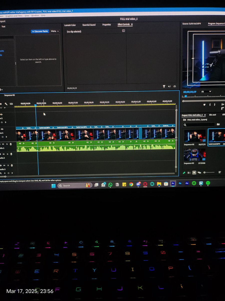Open WhatsApp from the taskbar

[110, 185]
